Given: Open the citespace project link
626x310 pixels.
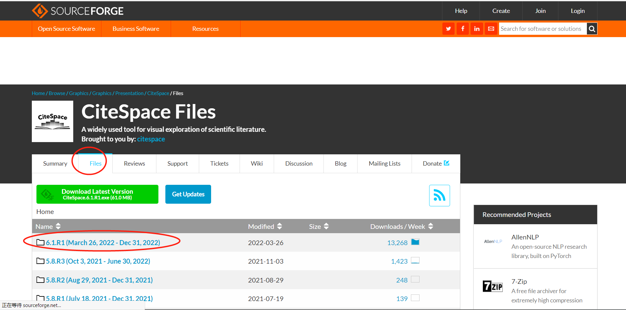Looking at the screenshot, I should [151, 139].
